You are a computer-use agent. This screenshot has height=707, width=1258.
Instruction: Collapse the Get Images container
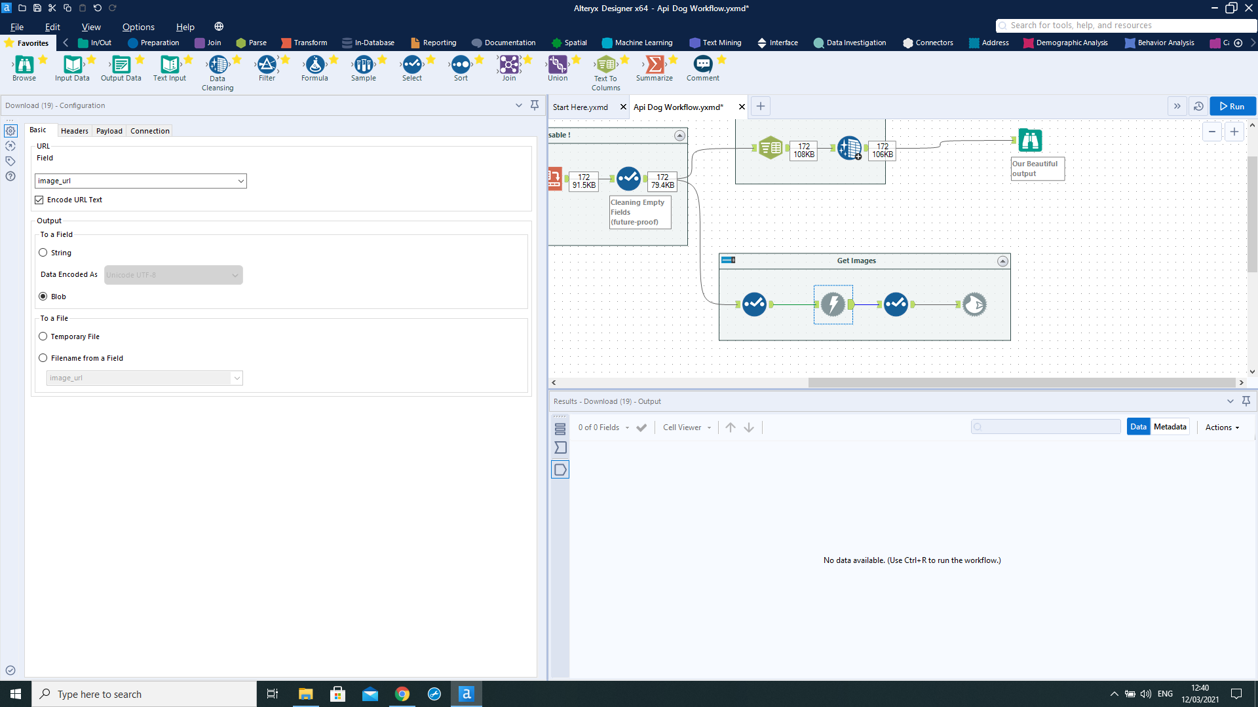coord(1002,261)
